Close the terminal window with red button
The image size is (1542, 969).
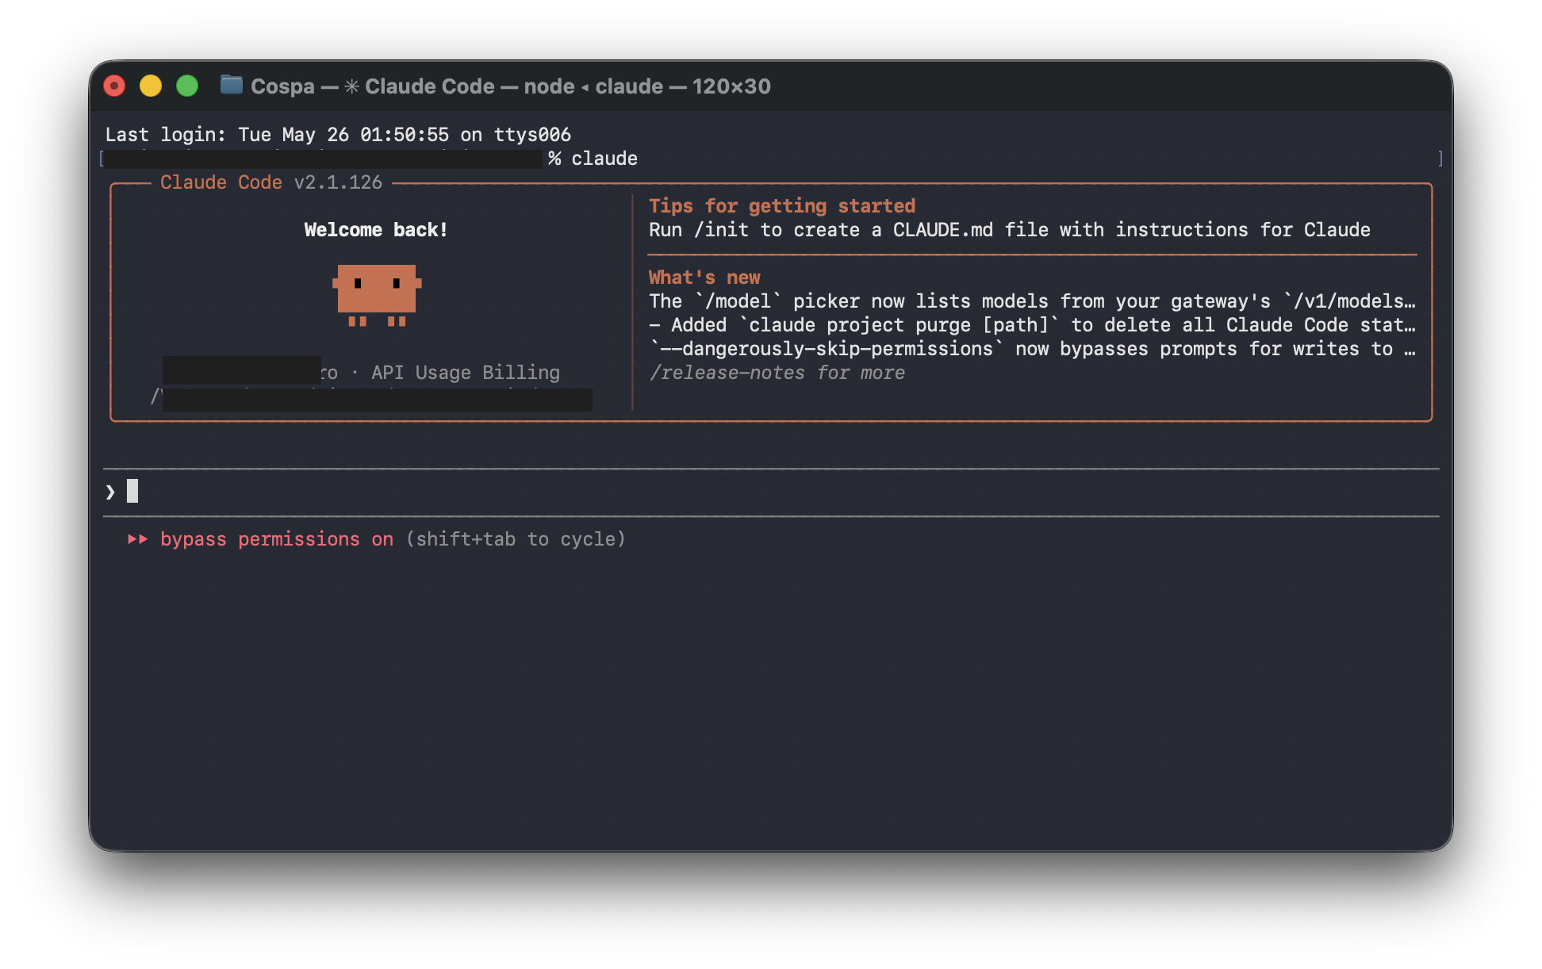pos(114,86)
